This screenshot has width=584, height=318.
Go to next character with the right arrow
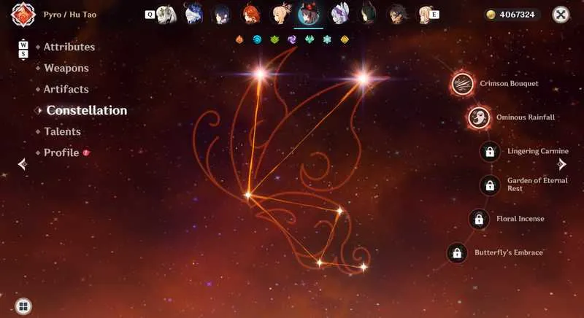pos(561,164)
